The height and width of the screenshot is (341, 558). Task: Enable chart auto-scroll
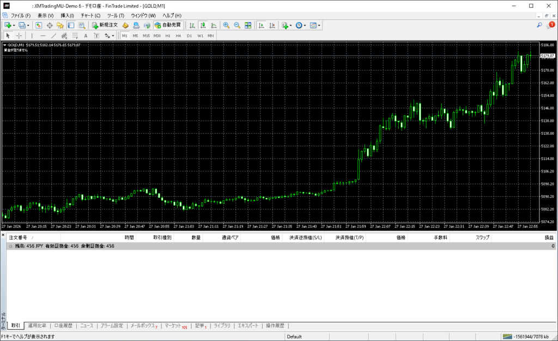[x=262, y=25]
